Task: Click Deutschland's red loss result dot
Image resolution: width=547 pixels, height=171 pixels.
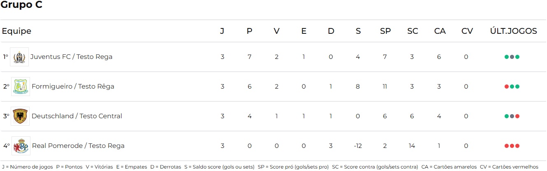Action: tap(517, 116)
